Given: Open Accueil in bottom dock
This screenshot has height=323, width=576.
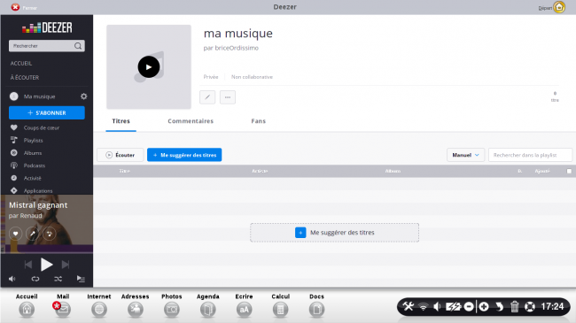Looking at the screenshot, I should (27, 310).
